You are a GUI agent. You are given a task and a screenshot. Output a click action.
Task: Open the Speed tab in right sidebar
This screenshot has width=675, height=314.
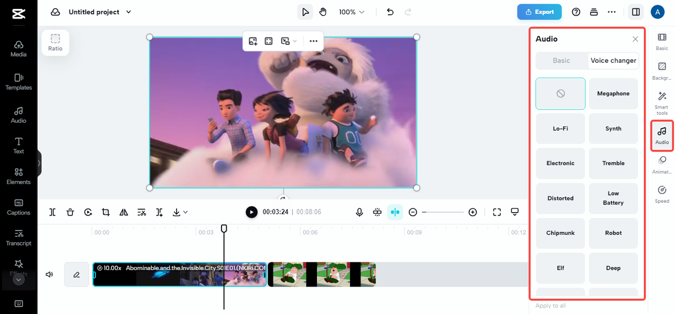click(662, 194)
